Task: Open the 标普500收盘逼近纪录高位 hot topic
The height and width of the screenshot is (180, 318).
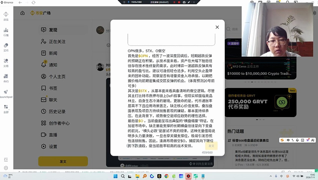Action: [x=250, y=140]
